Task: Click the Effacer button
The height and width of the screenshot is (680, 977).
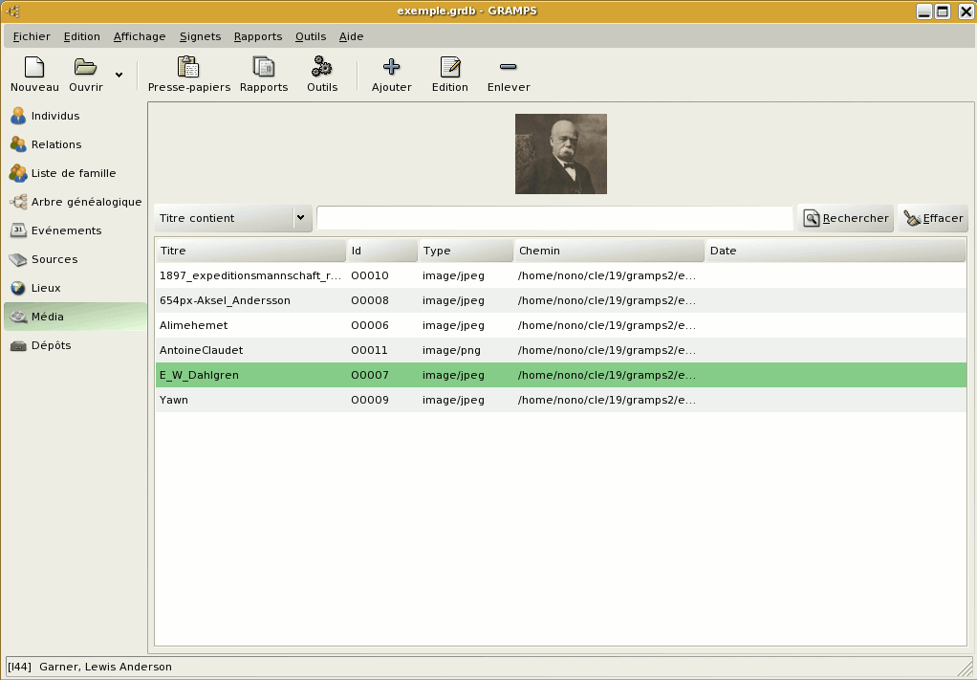Action: (x=933, y=218)
